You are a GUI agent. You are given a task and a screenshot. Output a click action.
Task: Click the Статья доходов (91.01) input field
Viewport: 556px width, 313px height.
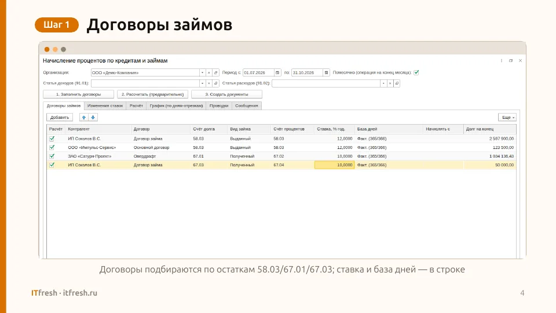click(x=145, y=83)
